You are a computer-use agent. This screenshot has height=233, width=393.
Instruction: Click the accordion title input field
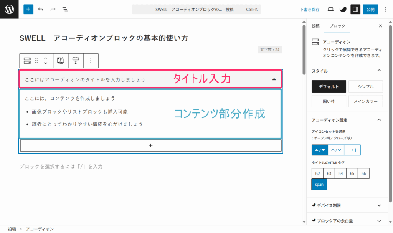click(85, 80)
